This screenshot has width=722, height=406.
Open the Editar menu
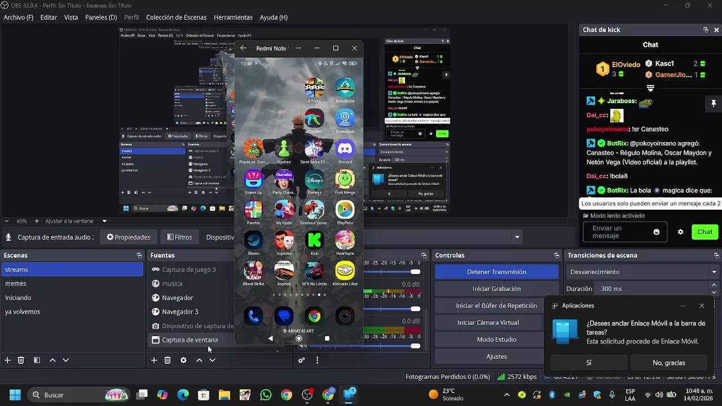click(49, 17)
